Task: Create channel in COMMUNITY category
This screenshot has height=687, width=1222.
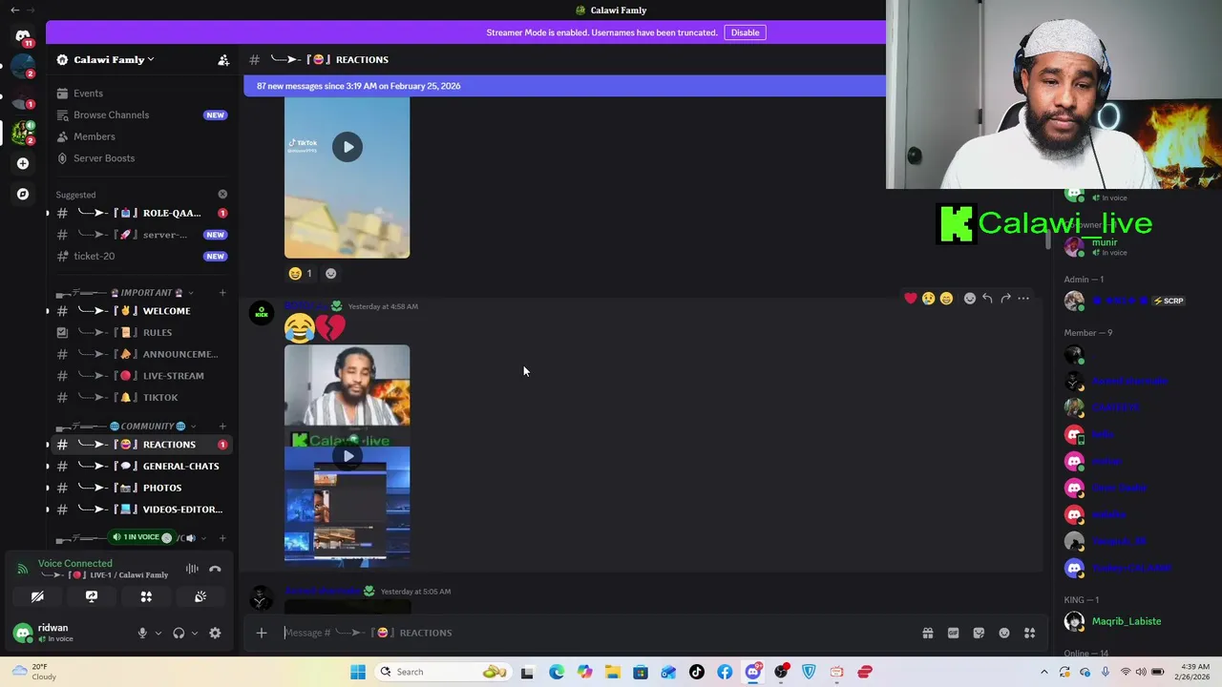Action: tap(222, 427)
